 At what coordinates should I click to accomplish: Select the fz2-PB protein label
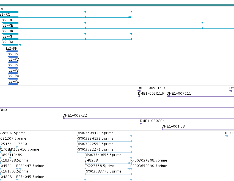coord(13,70)
